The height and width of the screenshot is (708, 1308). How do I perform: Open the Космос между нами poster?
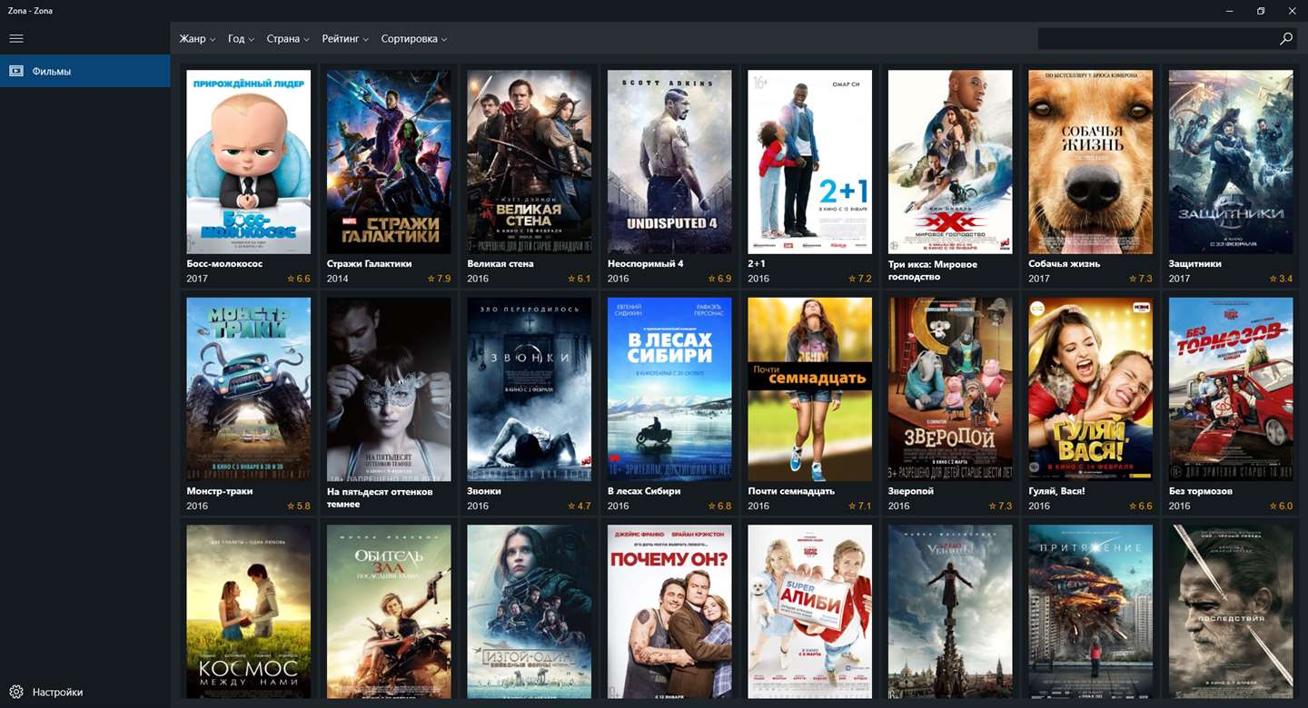[x=249, y=612]
